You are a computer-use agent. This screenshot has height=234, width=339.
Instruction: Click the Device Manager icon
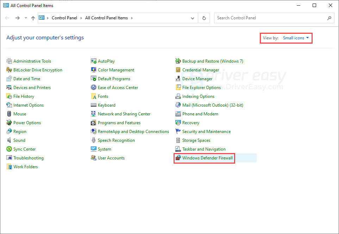[178, 79]
